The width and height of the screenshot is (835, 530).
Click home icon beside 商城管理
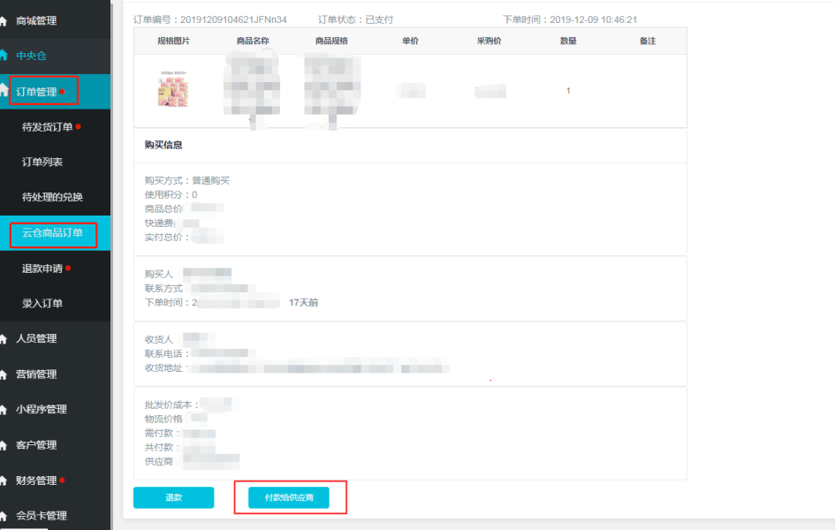4,20
